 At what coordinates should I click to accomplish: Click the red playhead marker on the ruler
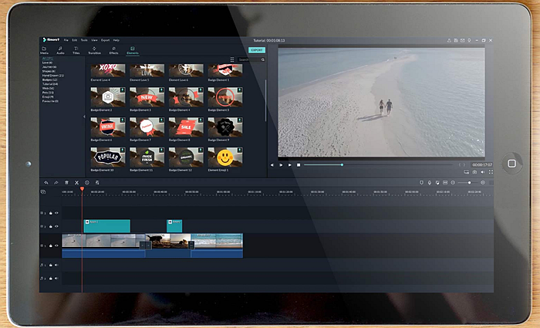82,189
